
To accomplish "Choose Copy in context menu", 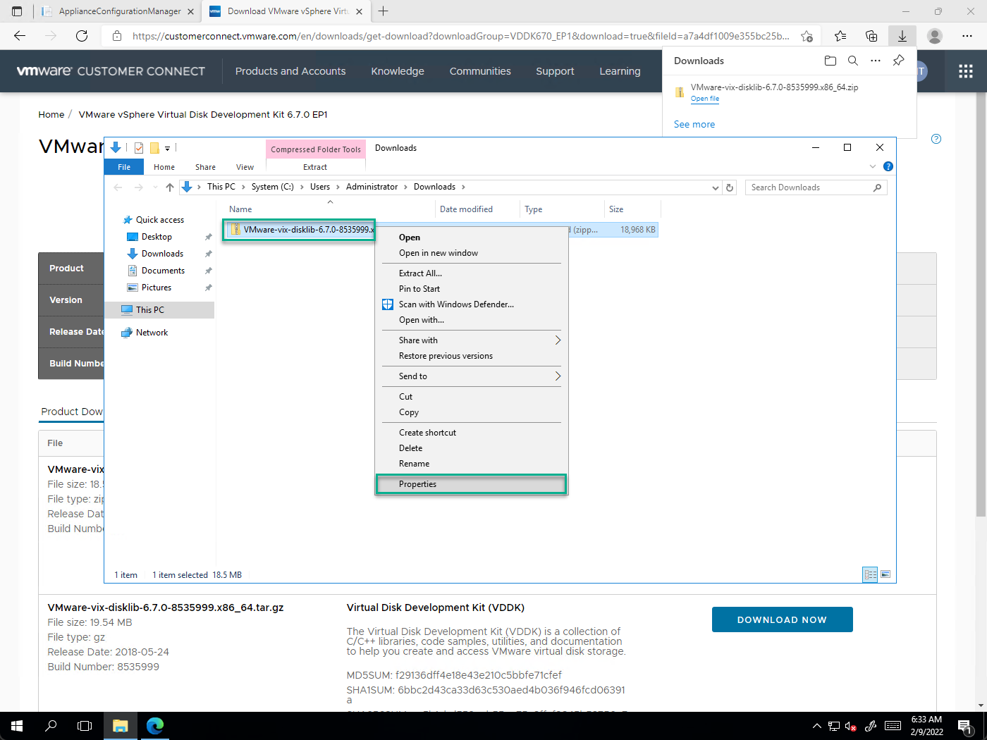I will click(x=471, y=412).
